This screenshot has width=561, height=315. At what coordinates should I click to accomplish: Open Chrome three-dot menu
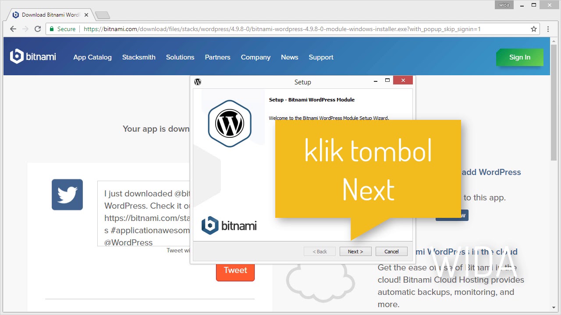click(x=548, y=29)
